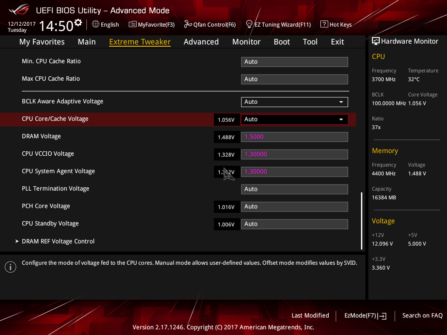Select the DRAM Voltage label
This screenshot has height=335, width=447.
[41, 136]
